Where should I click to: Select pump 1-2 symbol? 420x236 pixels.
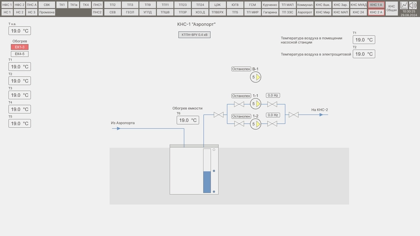256,124
